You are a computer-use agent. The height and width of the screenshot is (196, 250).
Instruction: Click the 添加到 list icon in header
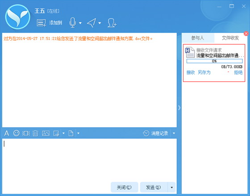click(41, 23)
